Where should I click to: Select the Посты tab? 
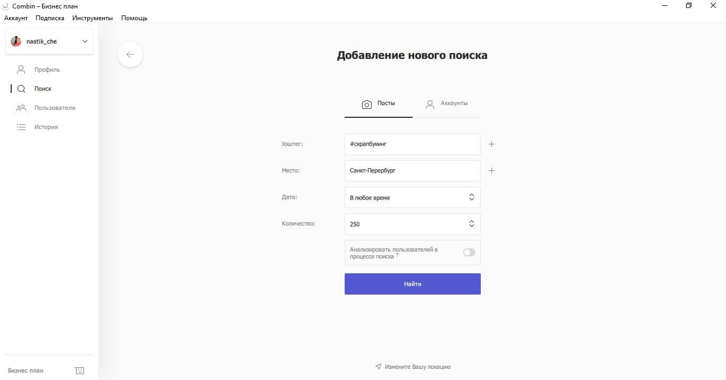click(379, 103)
